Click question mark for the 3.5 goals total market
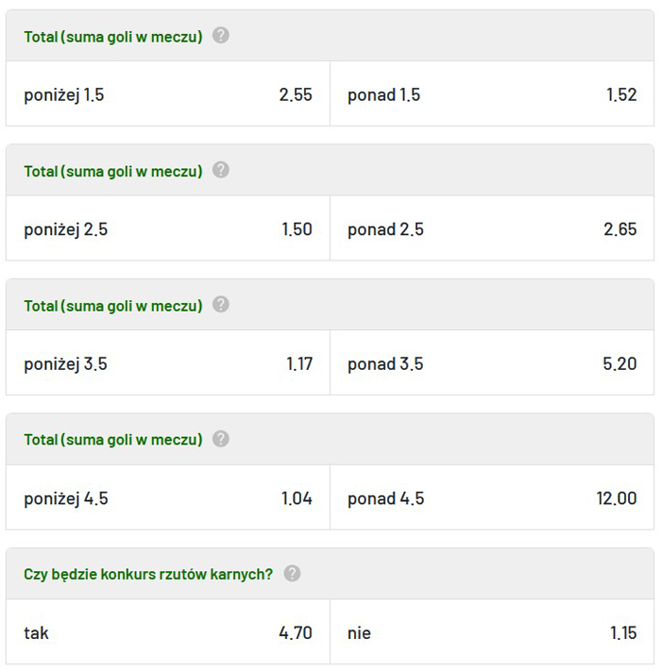Viewport: 661px width, 671px height. click(x=220, y=305)
